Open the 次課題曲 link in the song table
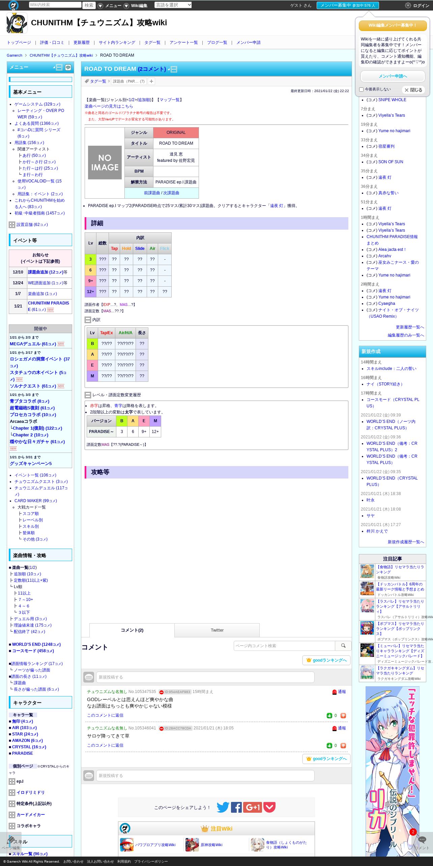 point(171,193)
